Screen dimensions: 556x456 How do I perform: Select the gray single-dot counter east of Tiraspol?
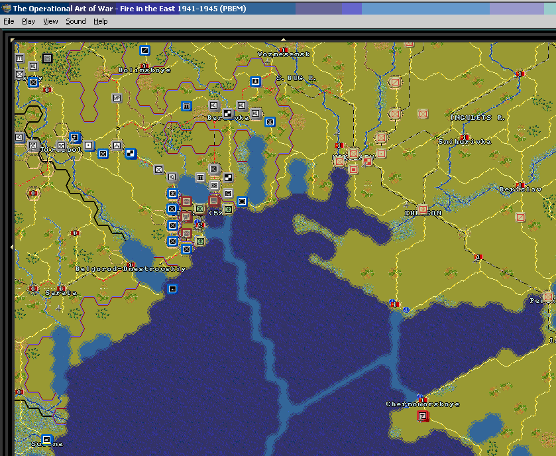89,145
